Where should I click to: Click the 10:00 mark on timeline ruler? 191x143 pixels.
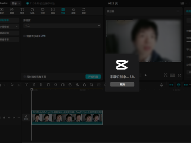coord(82,90)
